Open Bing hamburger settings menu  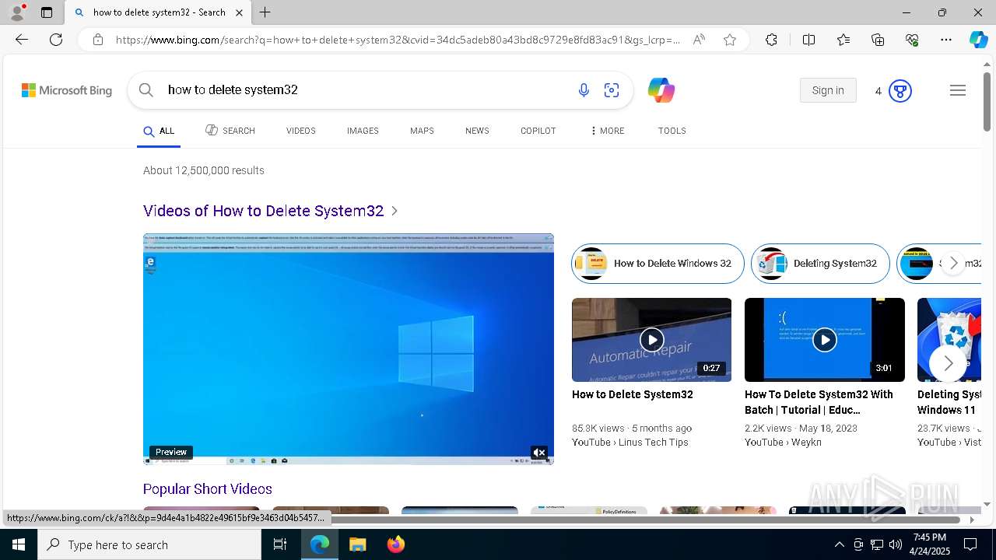958,90
